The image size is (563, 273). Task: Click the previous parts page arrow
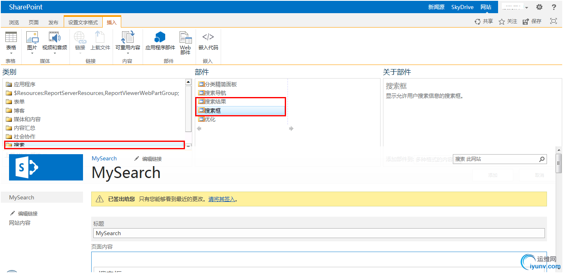(x=199, y=129)
